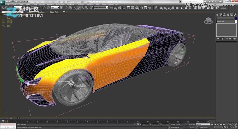Click the Key Filters button

[x=204, y=127]
